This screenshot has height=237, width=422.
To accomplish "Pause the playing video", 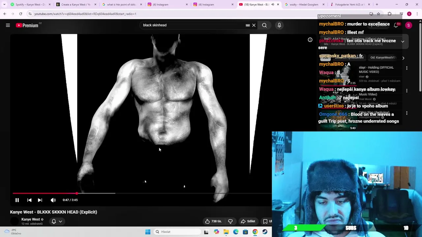I will pyautogui.click(x=17, y=200).
